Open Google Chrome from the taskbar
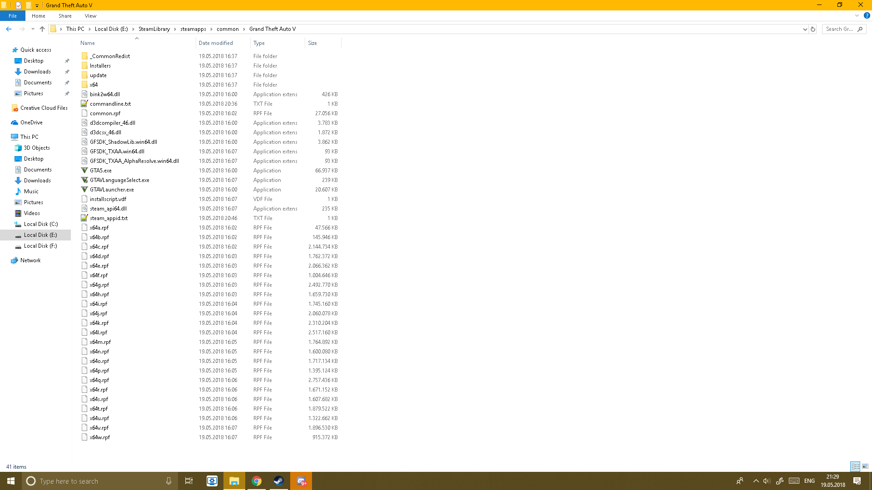 257,481
